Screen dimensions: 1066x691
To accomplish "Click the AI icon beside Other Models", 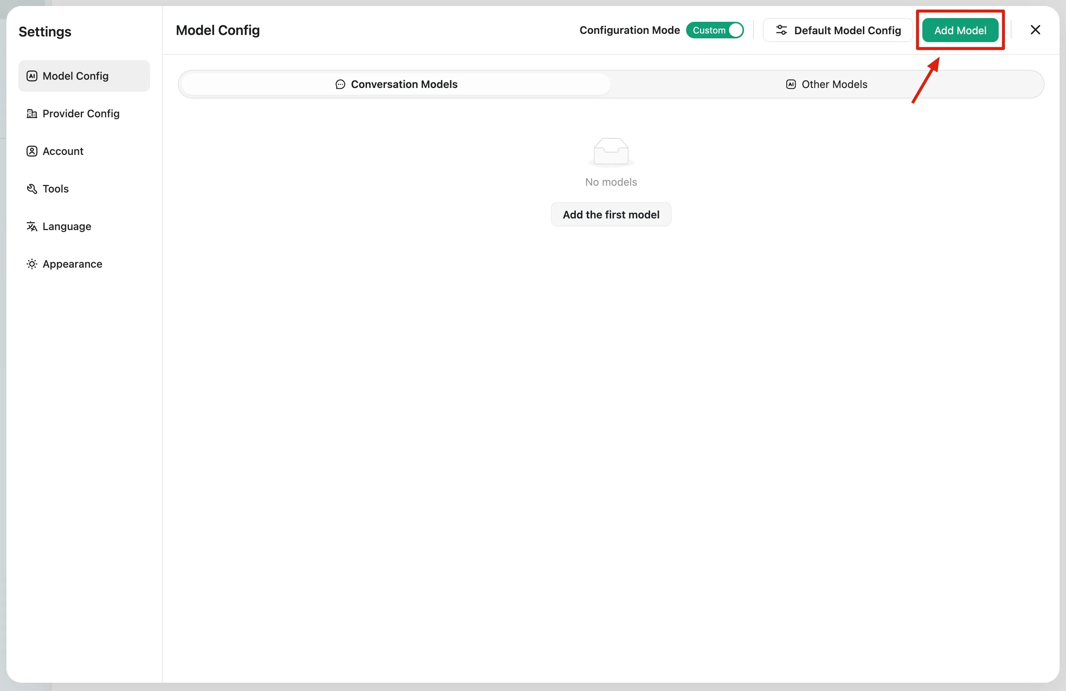I will [x=791, y=85].
